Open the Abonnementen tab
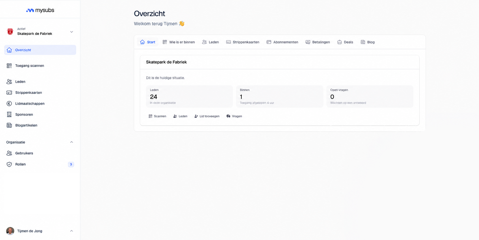 click(x=282, y=42)
